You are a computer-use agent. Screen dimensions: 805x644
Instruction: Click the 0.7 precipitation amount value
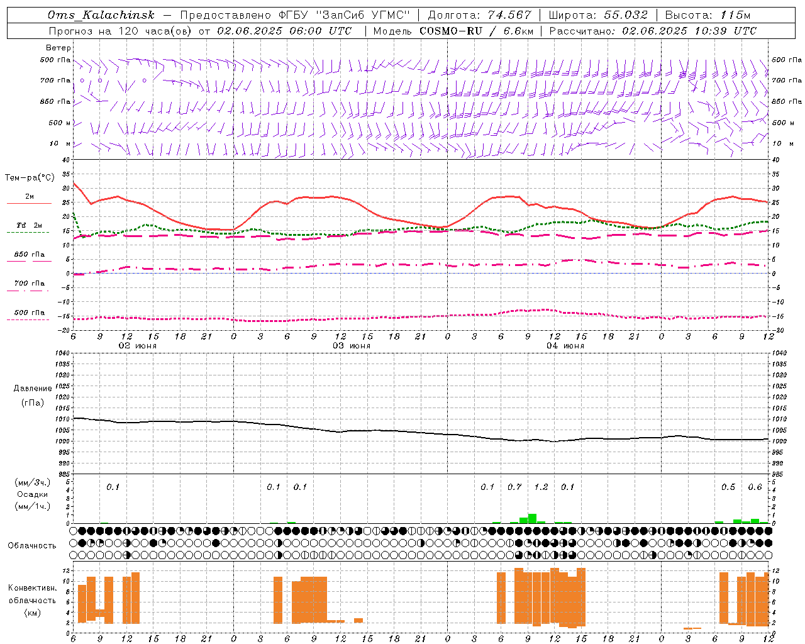(514, 487)
